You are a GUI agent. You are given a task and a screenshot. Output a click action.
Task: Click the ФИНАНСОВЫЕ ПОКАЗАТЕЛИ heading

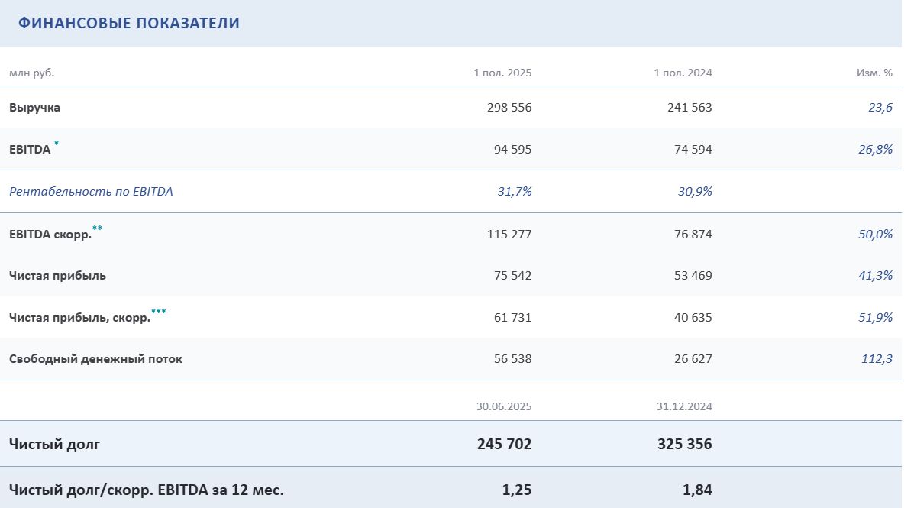tap(129, 24)
